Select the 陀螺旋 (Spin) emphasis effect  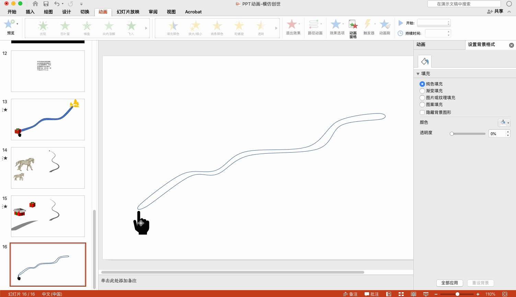point(239,28)
